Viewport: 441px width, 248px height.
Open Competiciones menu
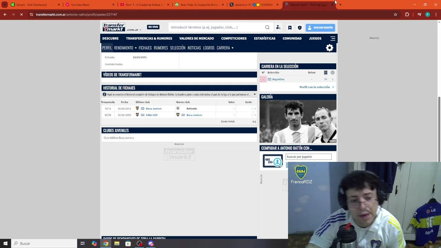coord(234,39)
